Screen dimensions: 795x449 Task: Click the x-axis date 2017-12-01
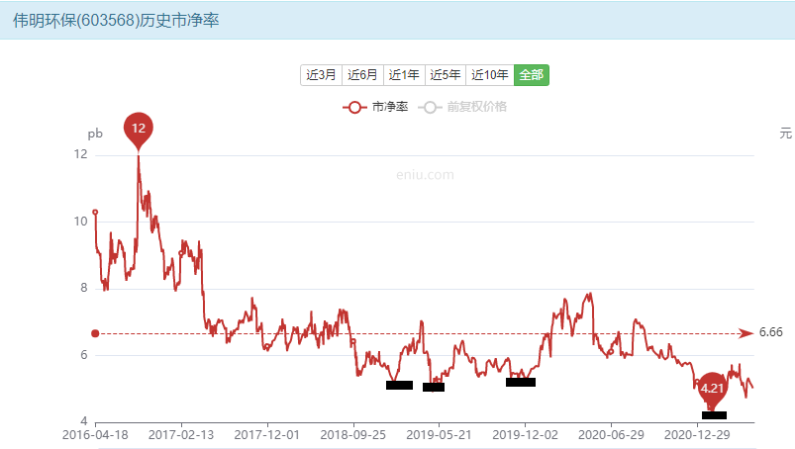(266, 435)
